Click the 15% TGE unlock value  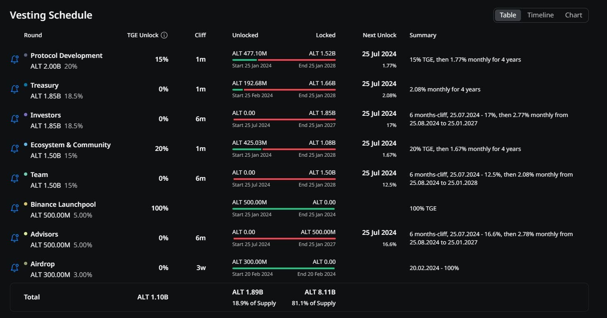tap(162, 59)
